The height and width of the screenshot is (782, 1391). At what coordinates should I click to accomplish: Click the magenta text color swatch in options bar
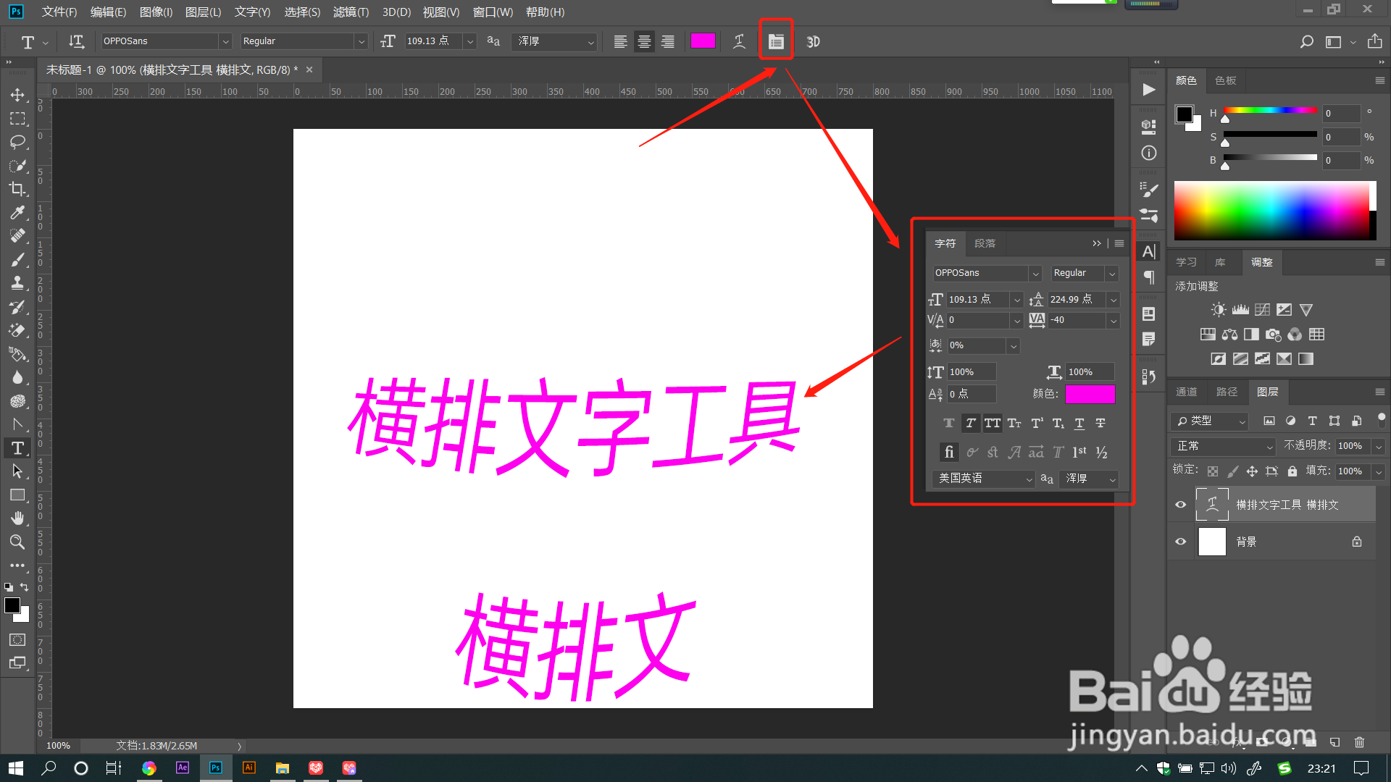click(x=702, y=41)
